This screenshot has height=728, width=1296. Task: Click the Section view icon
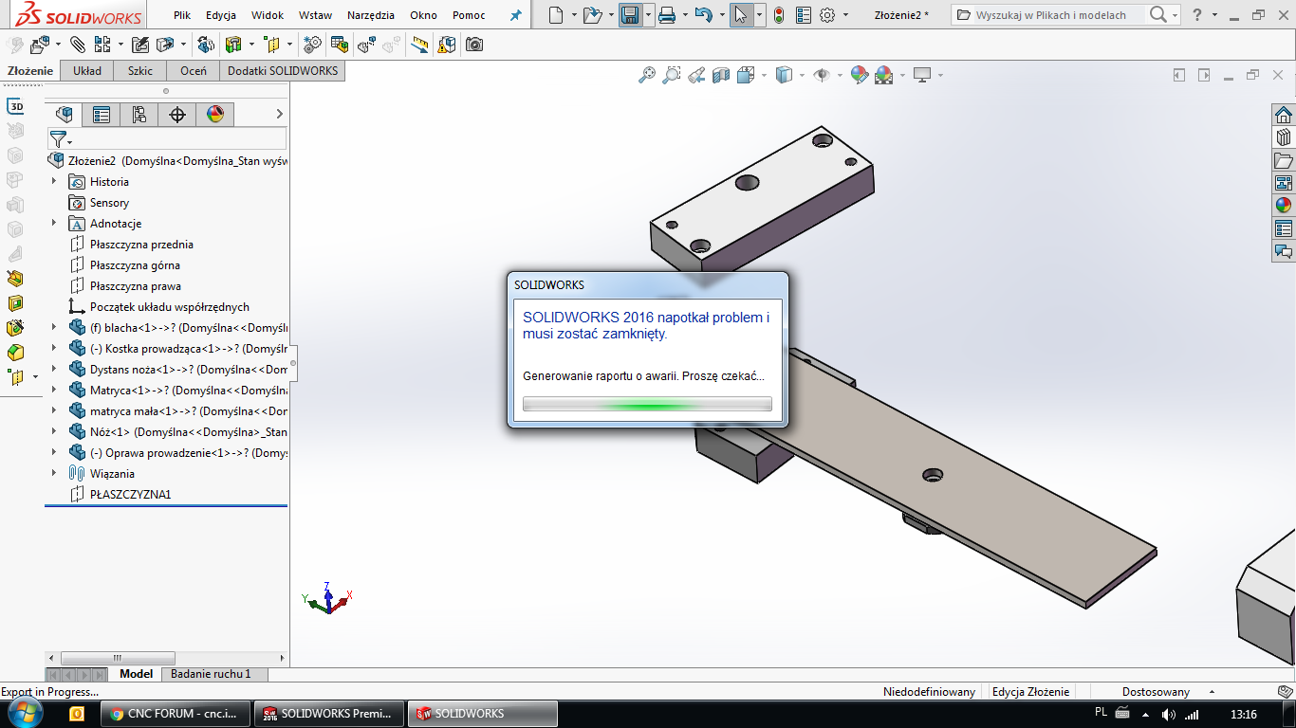tap(721, 75)
